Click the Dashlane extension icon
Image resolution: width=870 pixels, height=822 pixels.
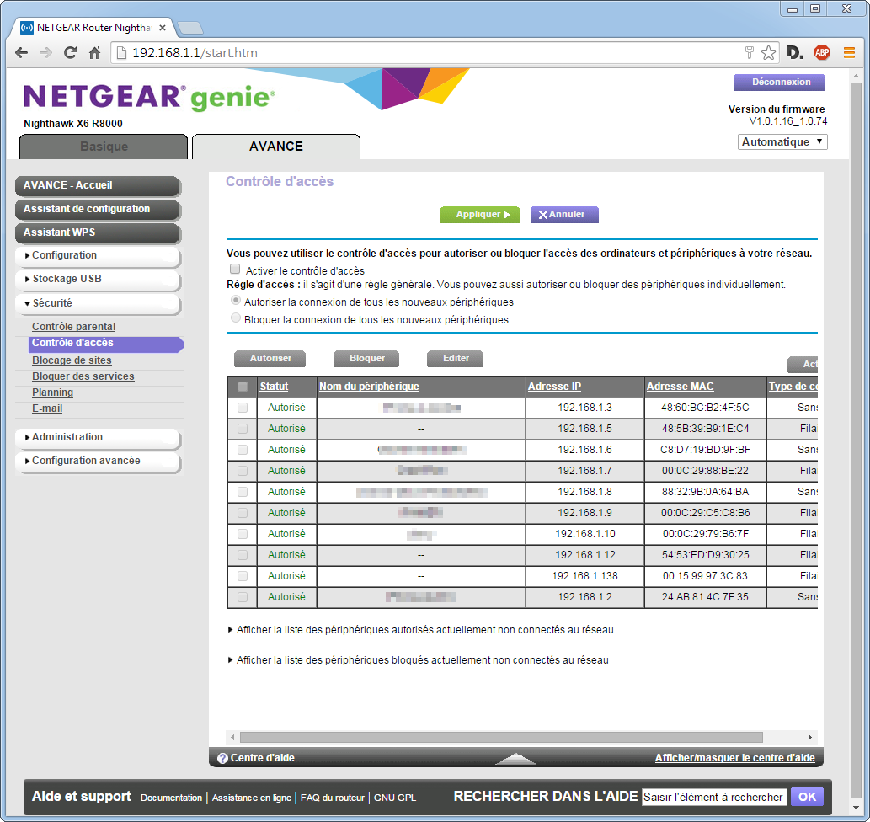tap(795, 53)
